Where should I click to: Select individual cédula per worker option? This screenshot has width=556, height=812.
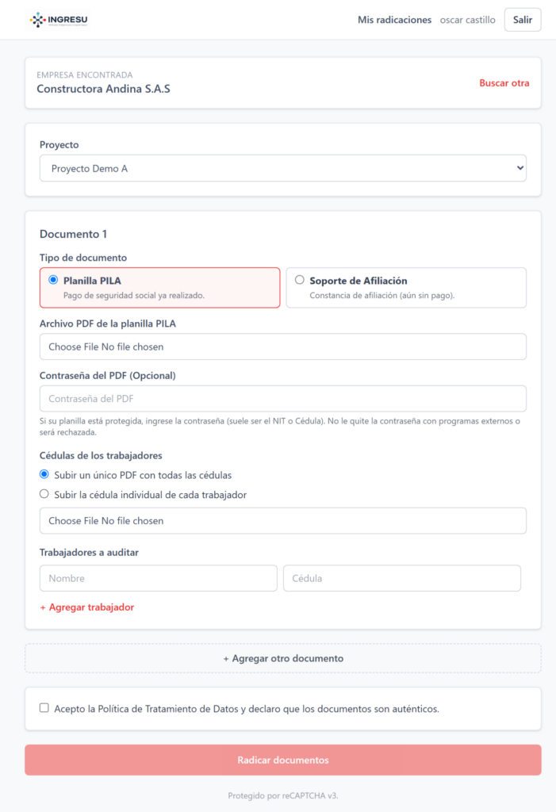[44, 494]
